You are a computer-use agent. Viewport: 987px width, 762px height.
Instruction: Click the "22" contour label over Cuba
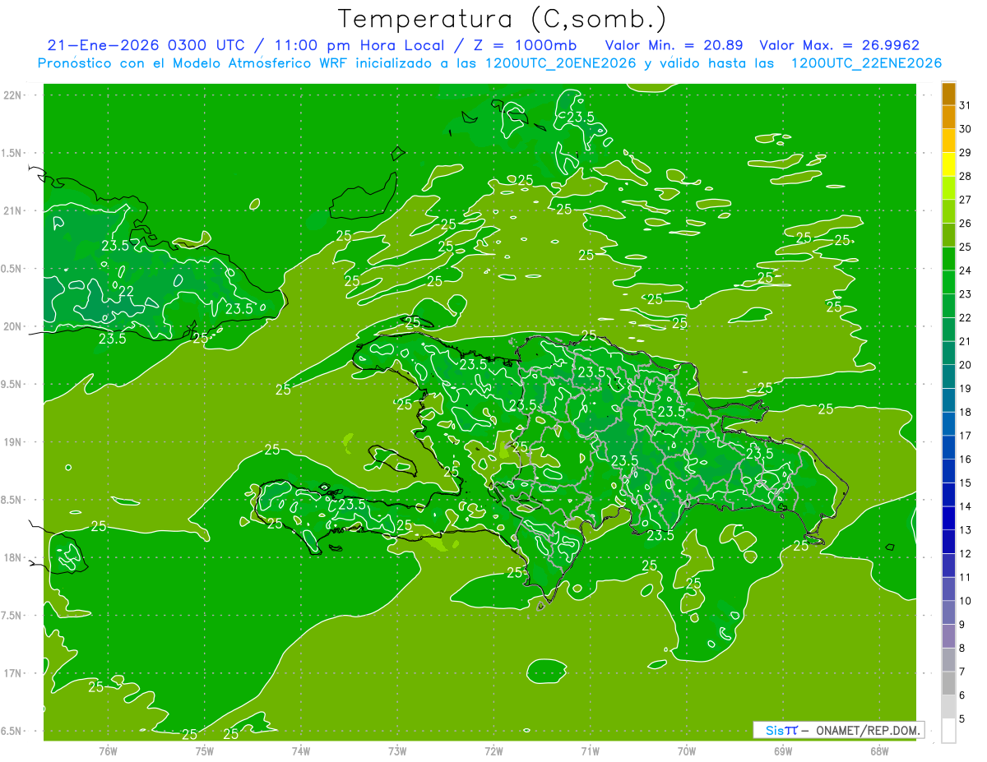pyautogui.click(x=127, y=290)
